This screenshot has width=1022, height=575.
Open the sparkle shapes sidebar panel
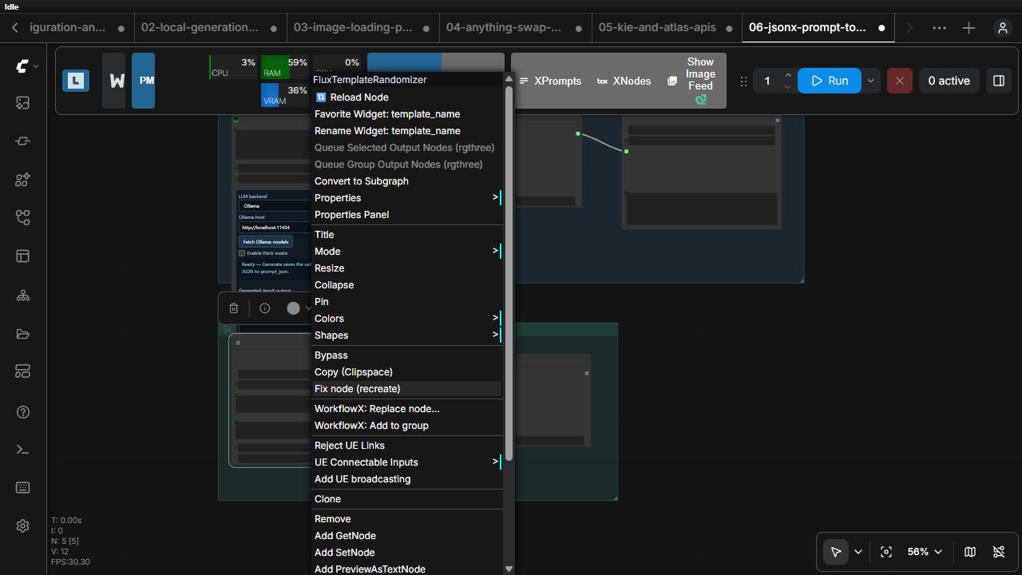click(x=22, y=180)
